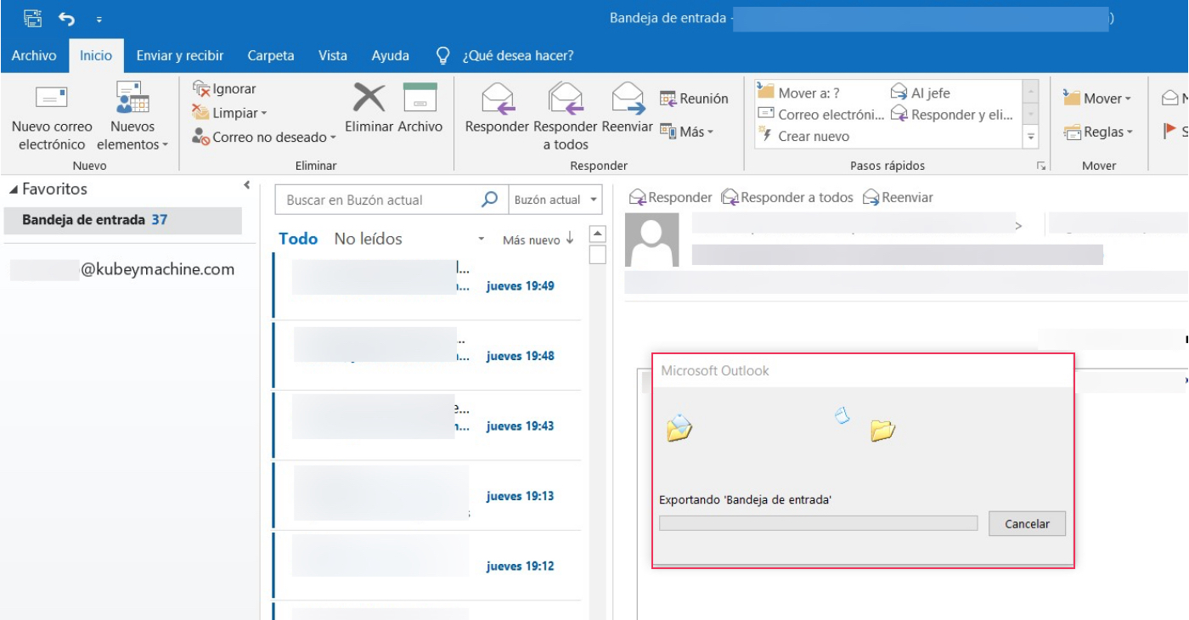Select the Todo filter
This screenshot has width=1189, height=620.
click(298, 240)
